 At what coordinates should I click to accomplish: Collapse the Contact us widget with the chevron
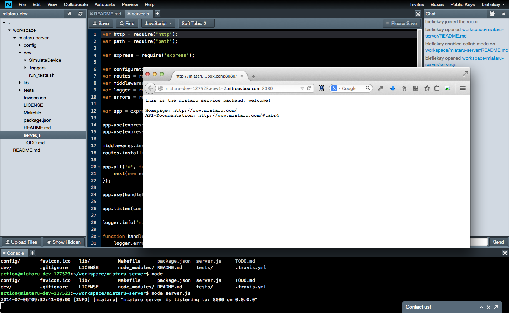tap(481, 307)
